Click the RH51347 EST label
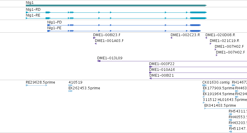The image size is (247, 133). click(x=238, y=129)
